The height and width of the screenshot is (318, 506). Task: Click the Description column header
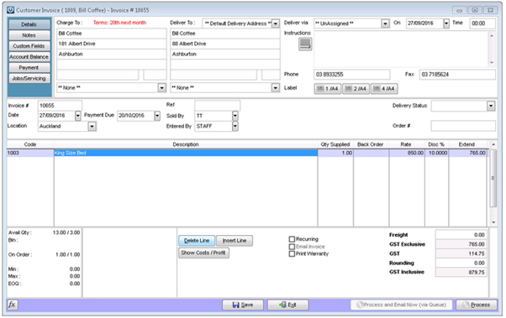click(186, 144)
